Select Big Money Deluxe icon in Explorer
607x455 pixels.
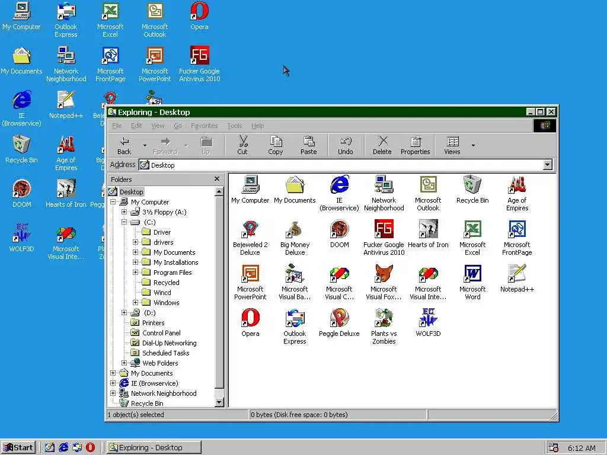[x=295, y=238]
